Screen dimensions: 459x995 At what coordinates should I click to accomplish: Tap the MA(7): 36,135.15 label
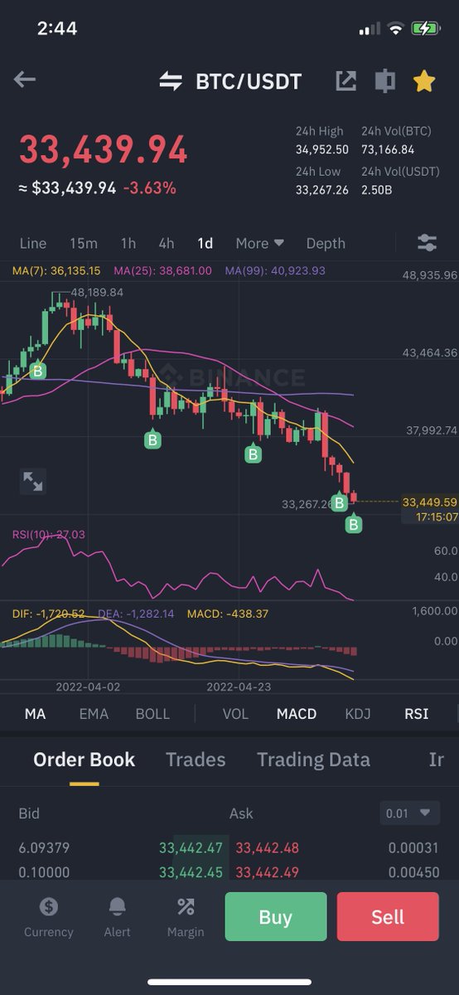56,270
